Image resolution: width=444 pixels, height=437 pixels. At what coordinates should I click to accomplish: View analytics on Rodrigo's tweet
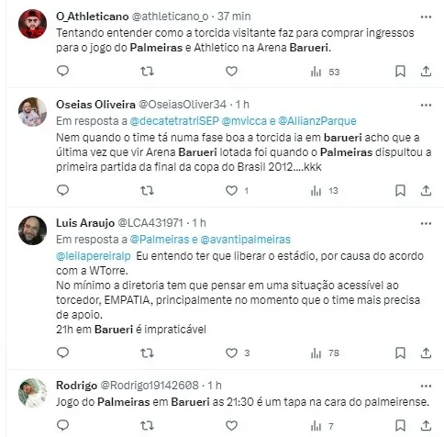click(322, 426)
